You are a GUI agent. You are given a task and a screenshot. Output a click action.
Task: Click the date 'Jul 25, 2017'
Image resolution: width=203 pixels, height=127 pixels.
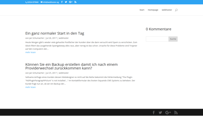[x=51, y=73]
